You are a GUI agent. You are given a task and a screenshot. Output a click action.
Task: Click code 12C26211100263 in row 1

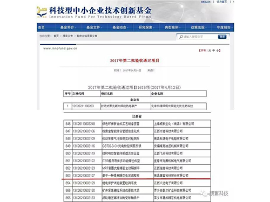83,106
